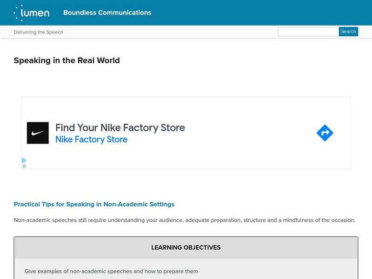Screen dimensions: 372x279
Task: Click the Give examples of non-academic speeches objective
Action: 111,271
